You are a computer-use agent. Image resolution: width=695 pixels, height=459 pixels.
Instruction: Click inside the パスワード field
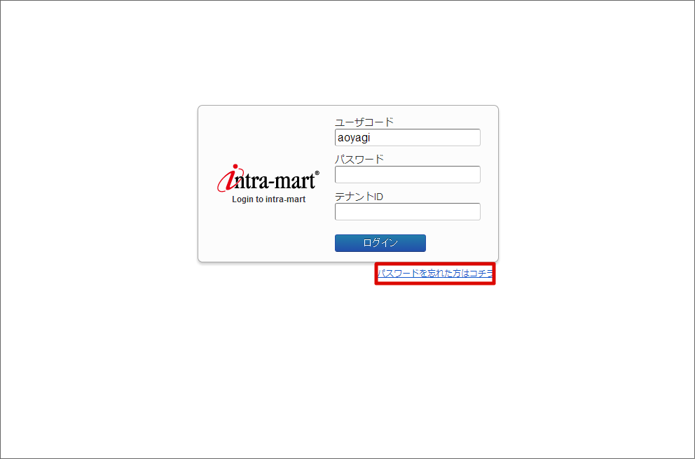click(407, 174)
